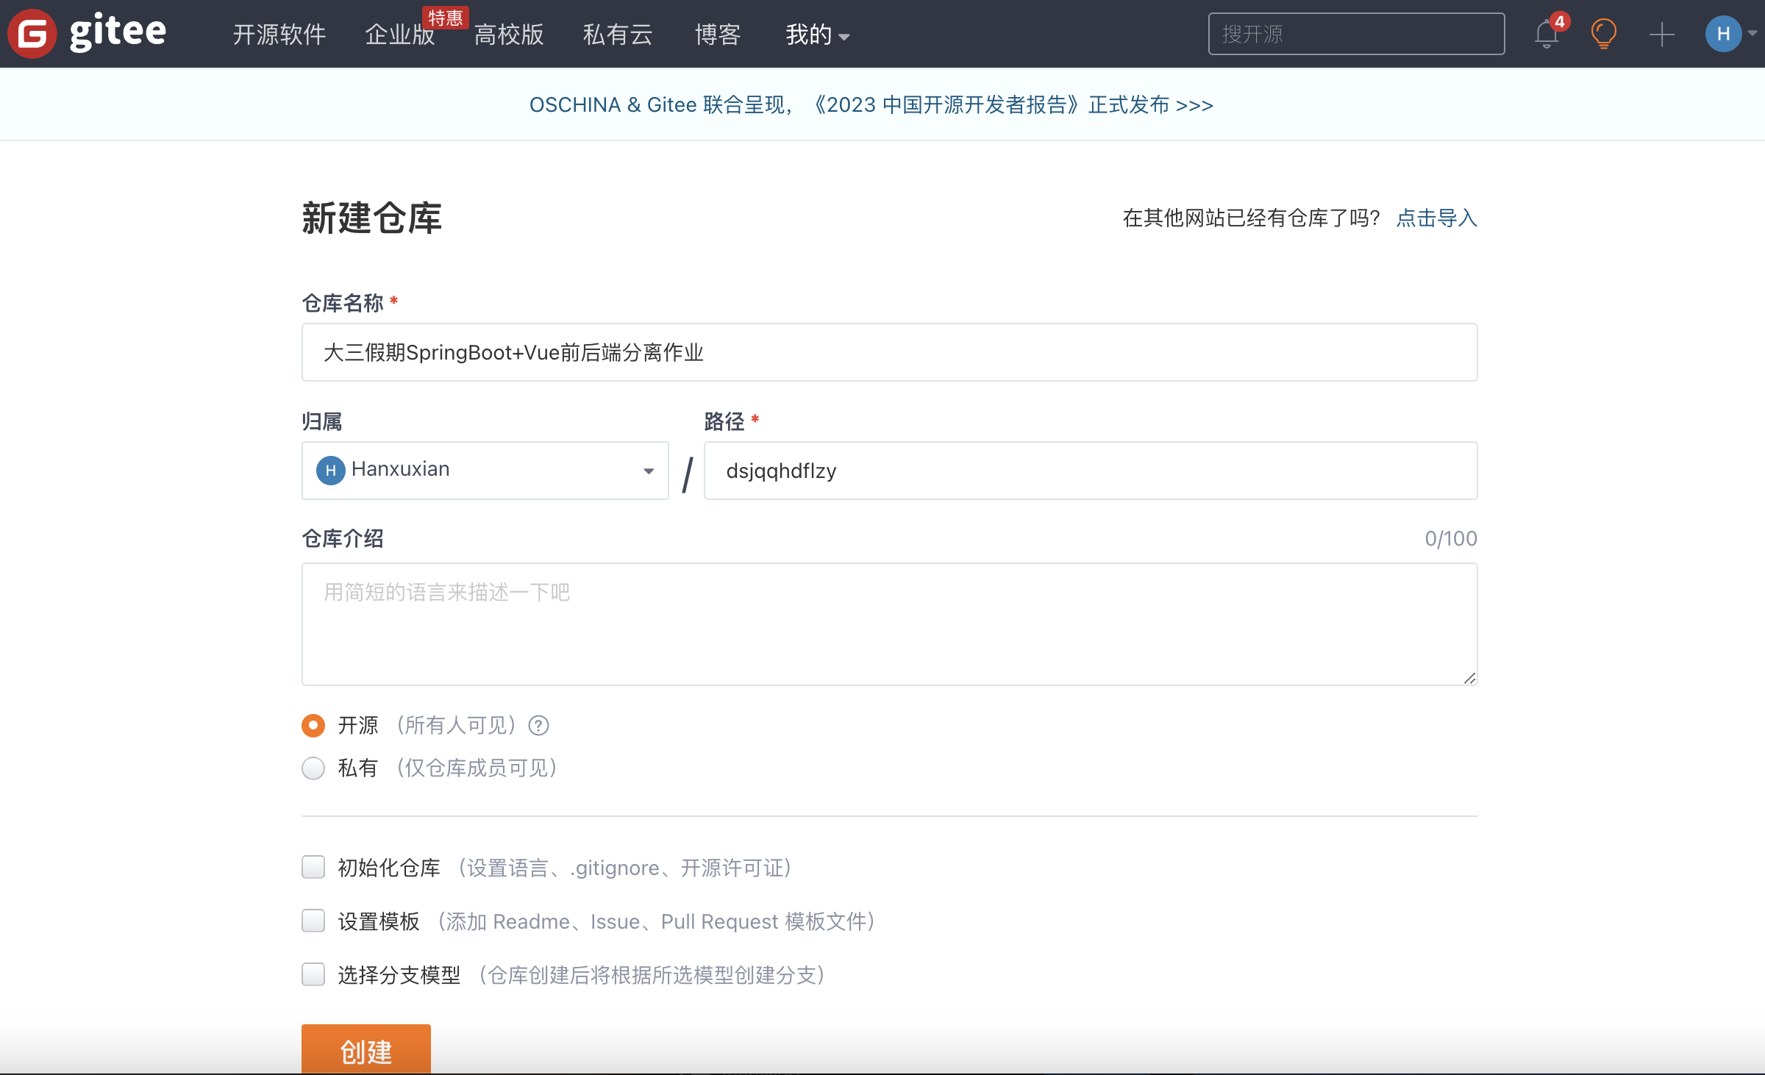This screenshot has height=1075, width=1765.
Task: Select the 开源 radio button
Action: tap(313, 726)
